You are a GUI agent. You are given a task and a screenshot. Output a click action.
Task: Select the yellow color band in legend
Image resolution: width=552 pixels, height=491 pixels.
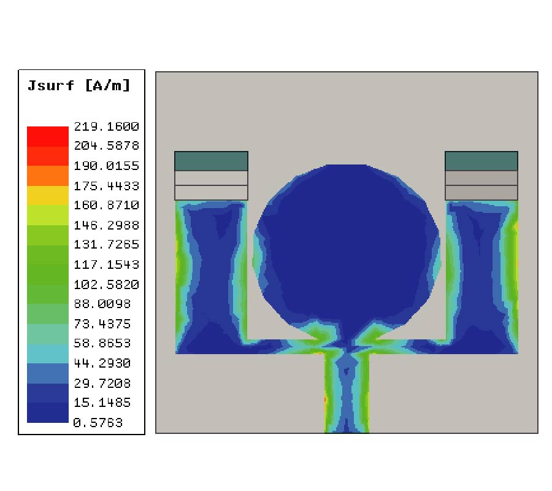[47, 195]
